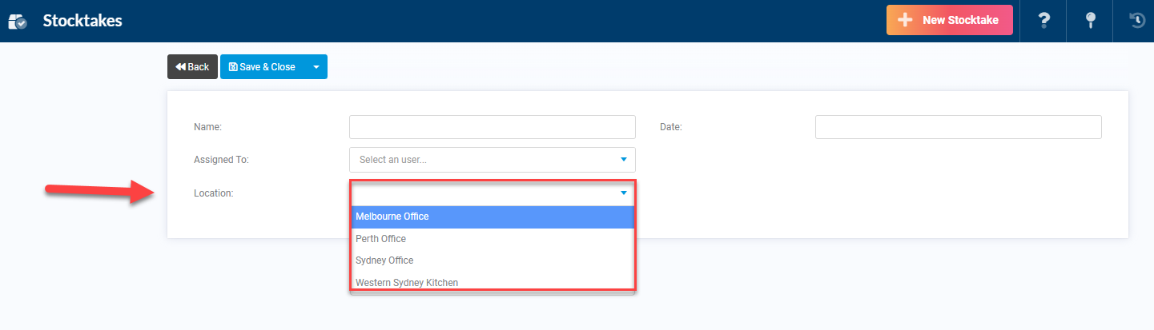Click the pin icon in the top bar

pyautogui.click(x=1090, y=21)
